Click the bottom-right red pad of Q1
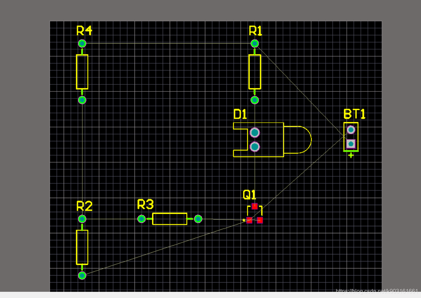421x298 pixels. tap(260, 220)
